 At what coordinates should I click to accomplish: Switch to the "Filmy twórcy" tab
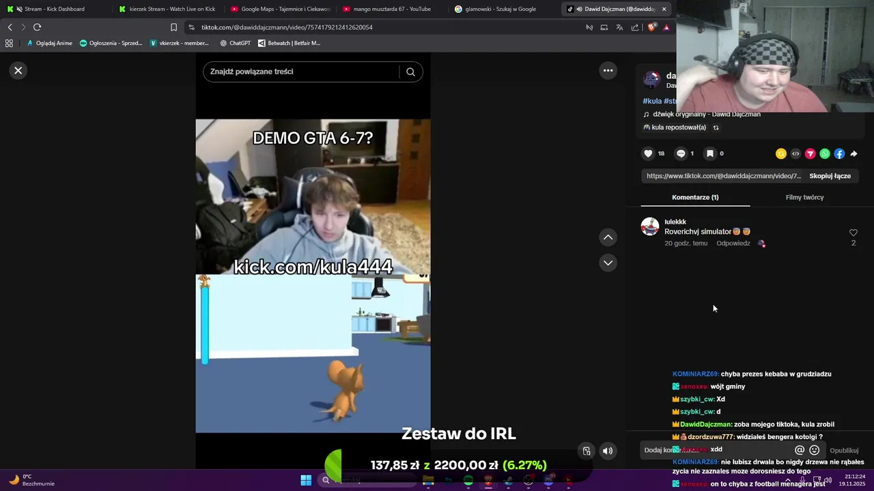804,197
